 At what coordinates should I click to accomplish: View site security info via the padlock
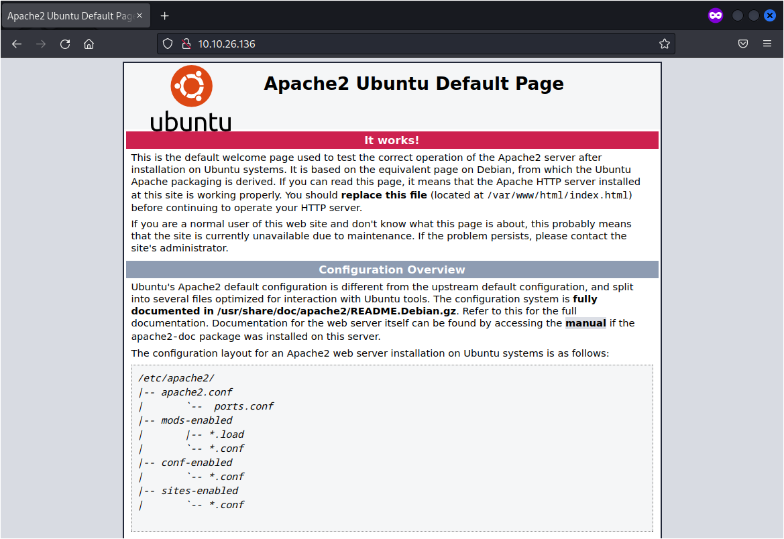186,44
